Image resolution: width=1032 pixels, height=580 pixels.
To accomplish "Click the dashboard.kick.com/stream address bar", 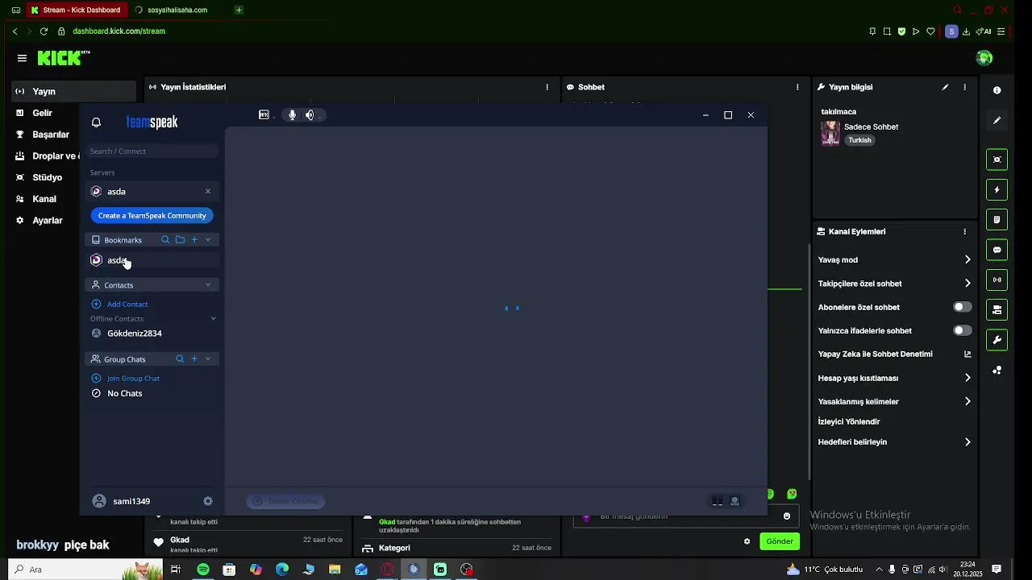I will tap(119, 31).
